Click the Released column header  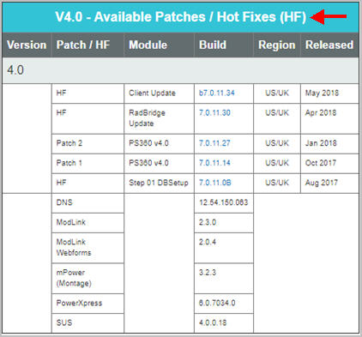tap(329, 45)
